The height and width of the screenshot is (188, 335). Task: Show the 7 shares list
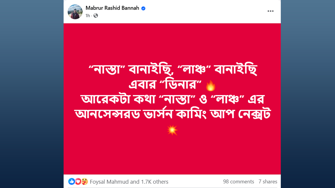268,182
